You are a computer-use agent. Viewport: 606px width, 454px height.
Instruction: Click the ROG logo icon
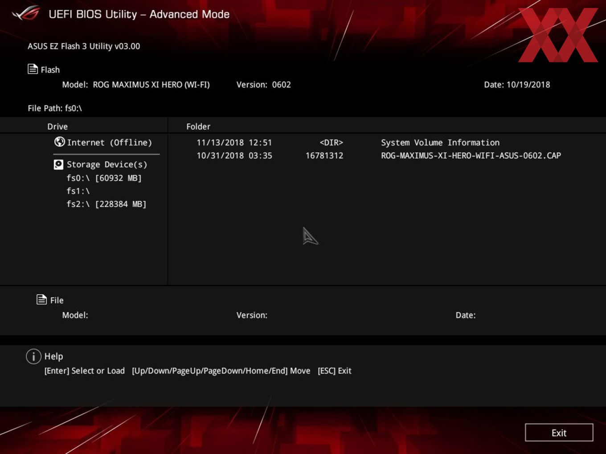click(26, 13)
